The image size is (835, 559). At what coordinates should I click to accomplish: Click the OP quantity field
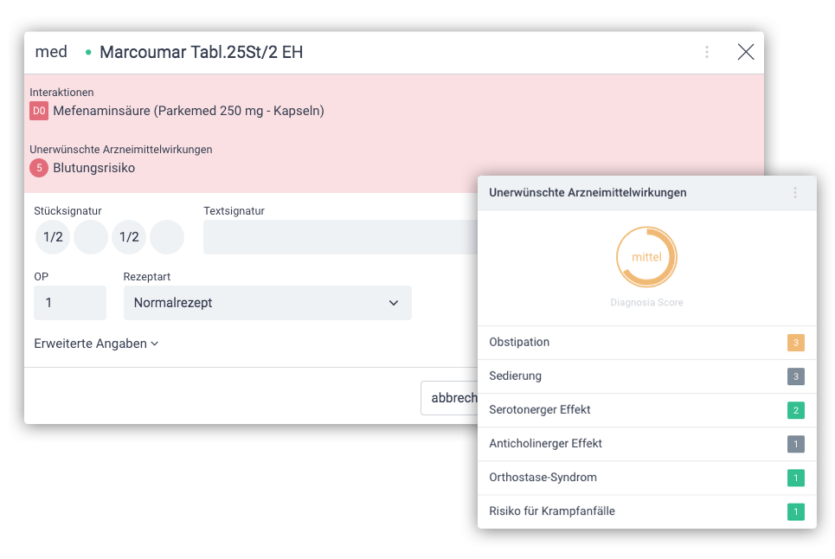(70, 303)
